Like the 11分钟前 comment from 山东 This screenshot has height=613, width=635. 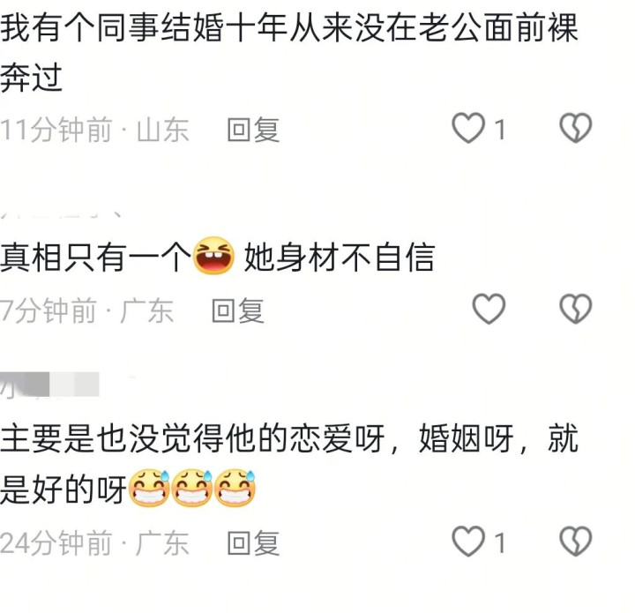pos(468,128)
